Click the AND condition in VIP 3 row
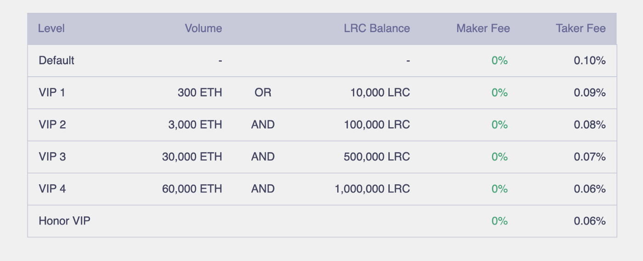The width and height of the screenshot is (643, 261). click(x=263, y=157)
